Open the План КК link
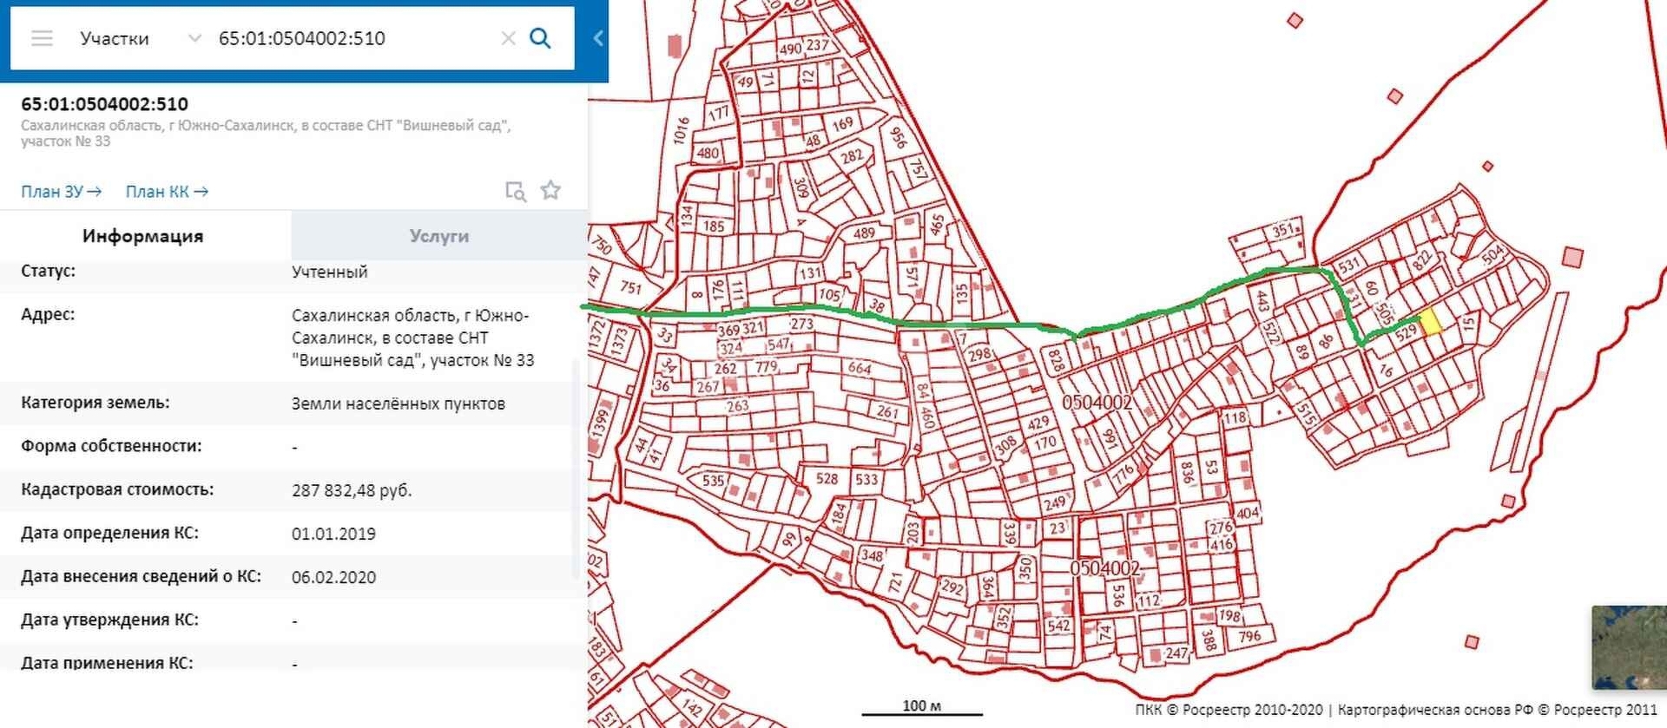The image size is (1667, 728). 167,192
